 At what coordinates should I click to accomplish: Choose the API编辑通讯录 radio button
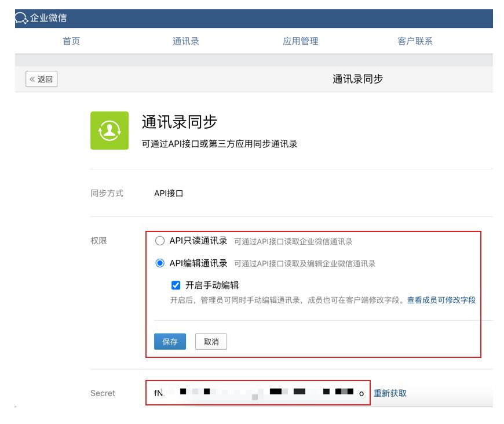coord(160,263)
